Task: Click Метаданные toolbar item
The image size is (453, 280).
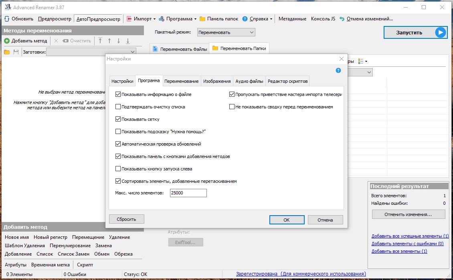Action: (x=292, y=19)
